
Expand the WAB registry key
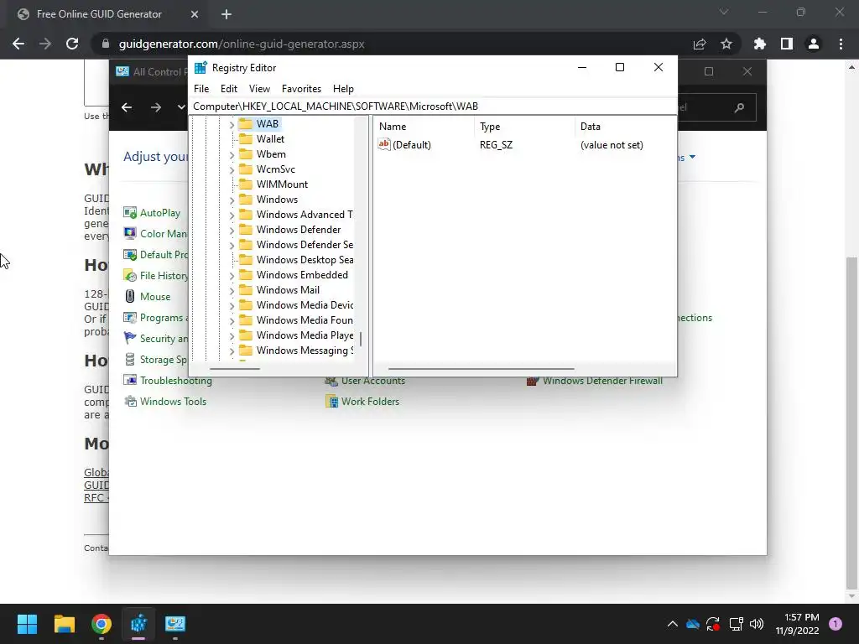232,125
